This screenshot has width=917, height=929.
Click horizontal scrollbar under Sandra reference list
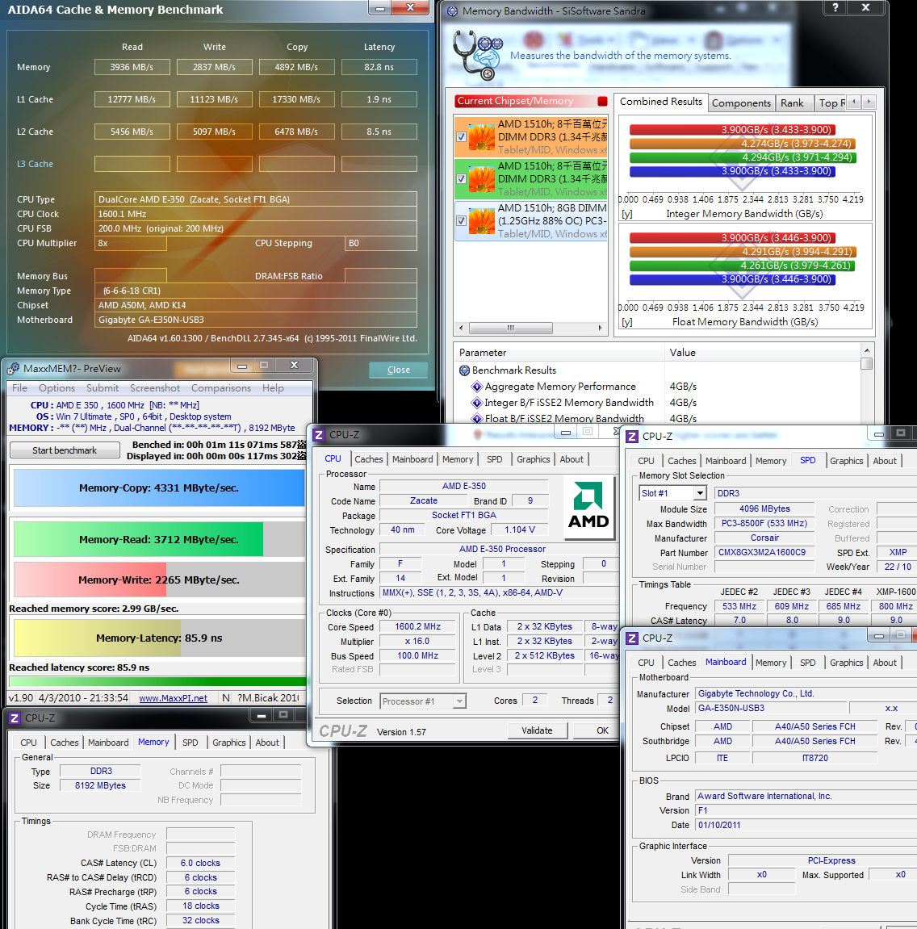pyautogui.click(x=531, y=328)
